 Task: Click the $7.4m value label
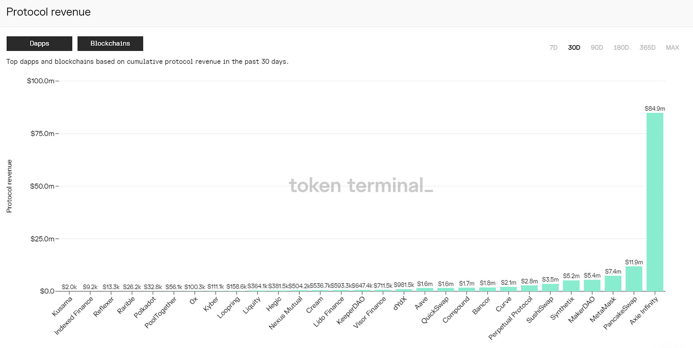(x=613, y=271)
